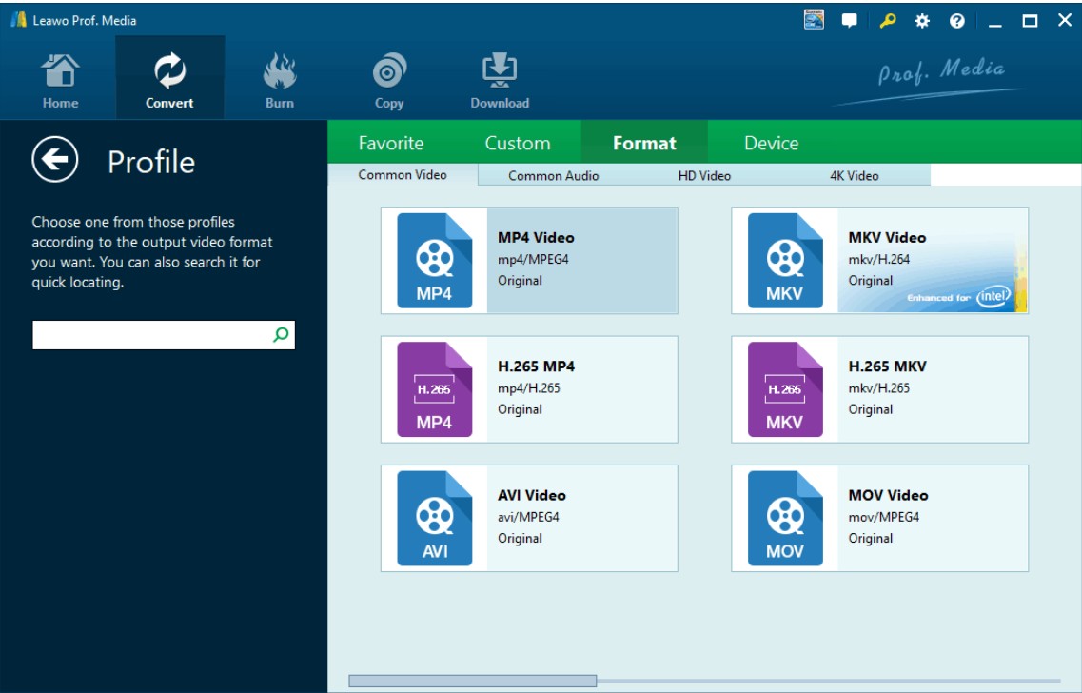Open the Convert module

tap(168, 76)
